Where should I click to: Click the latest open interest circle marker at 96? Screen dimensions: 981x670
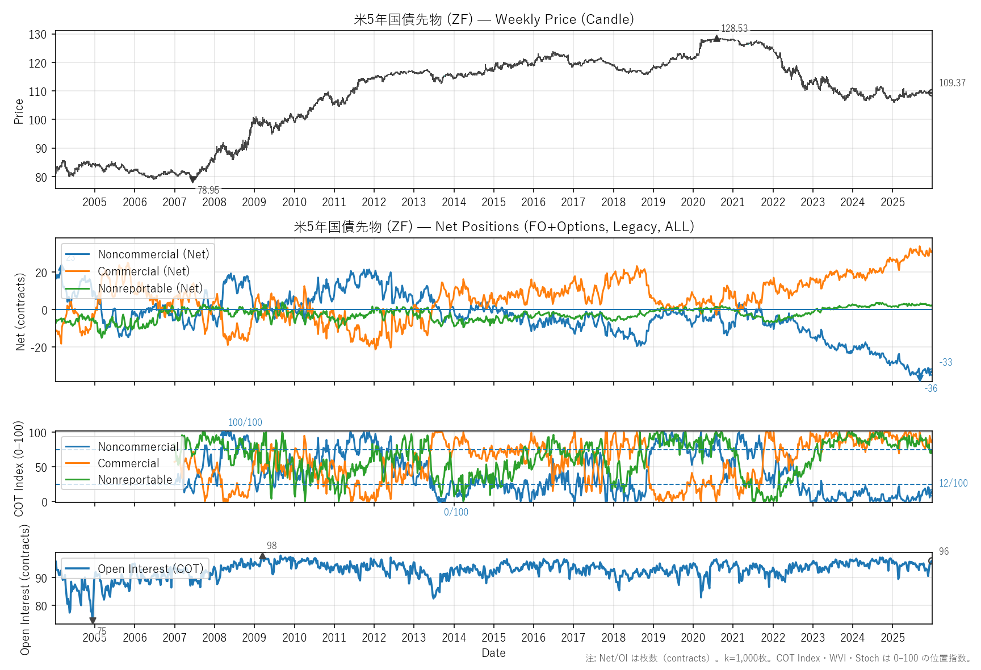pos(931,561)
